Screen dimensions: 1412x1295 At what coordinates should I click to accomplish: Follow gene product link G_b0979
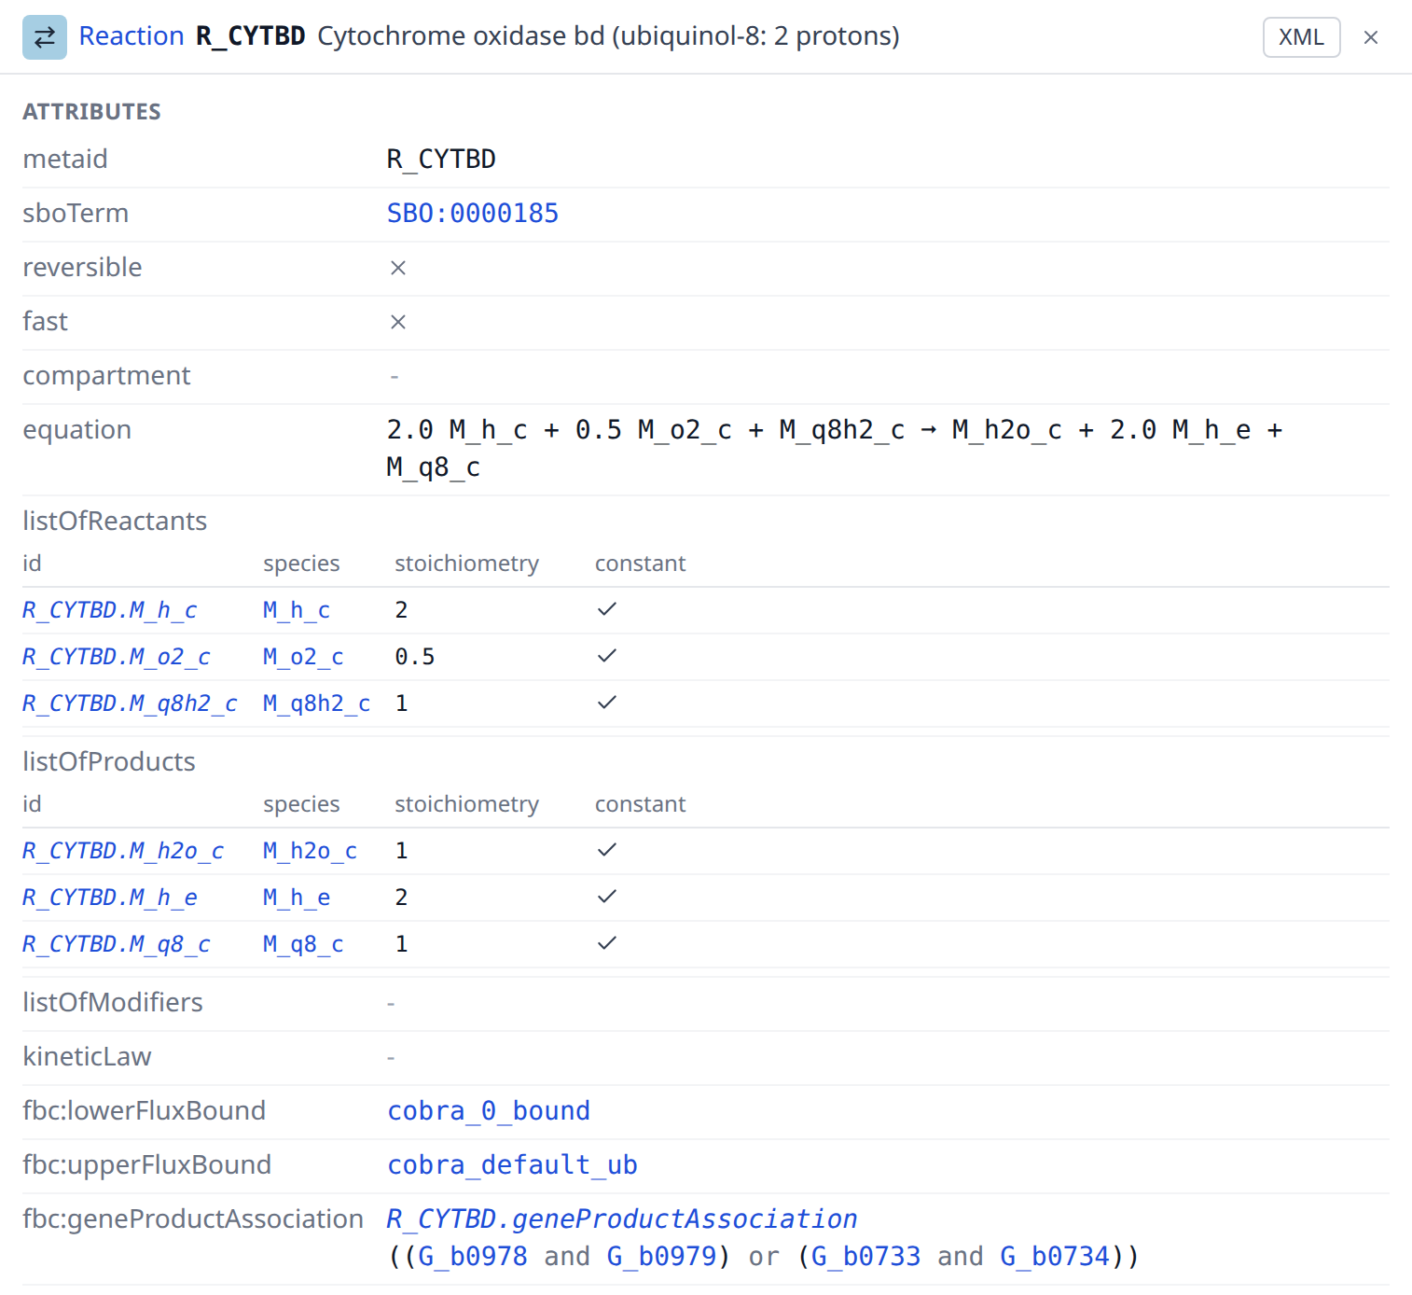pos(662,1257)
